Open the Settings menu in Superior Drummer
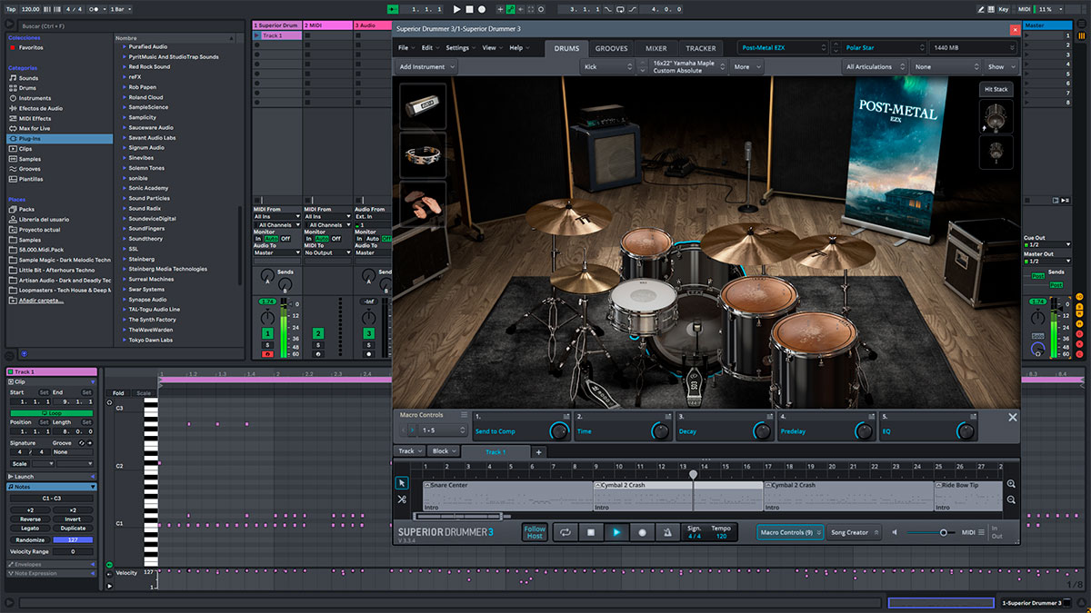This screenshot has width=1091, height=613. [460, 47]
